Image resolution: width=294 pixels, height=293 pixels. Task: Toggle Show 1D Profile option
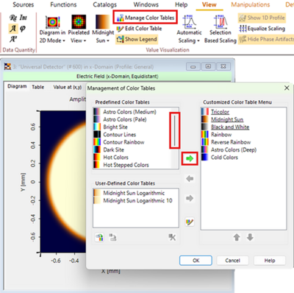(x=262, y=18)
